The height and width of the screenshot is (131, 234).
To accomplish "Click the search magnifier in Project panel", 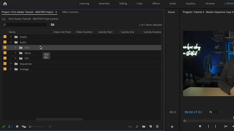I will coord(4,25).
